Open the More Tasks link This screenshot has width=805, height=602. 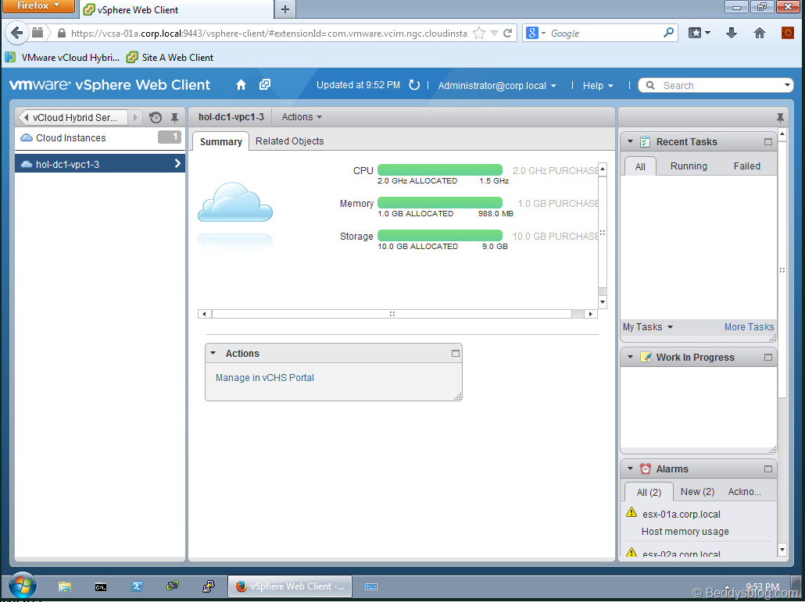pyautogui.click(x=749, y=327)
